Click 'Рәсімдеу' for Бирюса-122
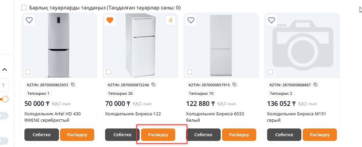The image size is (362, 147). click(158, 135)
